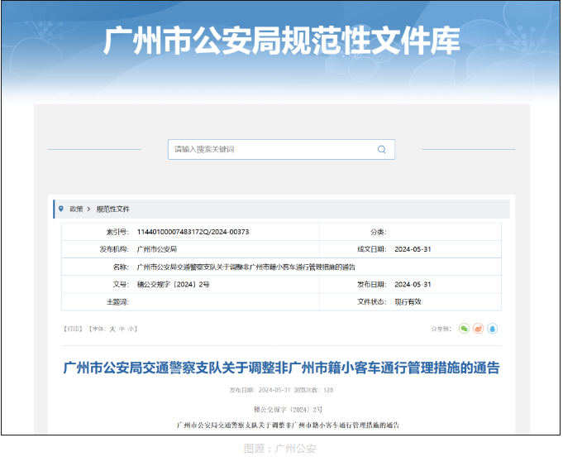The width and height of the screenshot is (563, 457).
Task: Click the 现行有效 file status value
Action: [x=408, y=302]
